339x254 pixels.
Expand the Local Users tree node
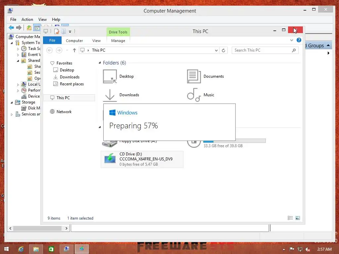[x=18, y=85]
